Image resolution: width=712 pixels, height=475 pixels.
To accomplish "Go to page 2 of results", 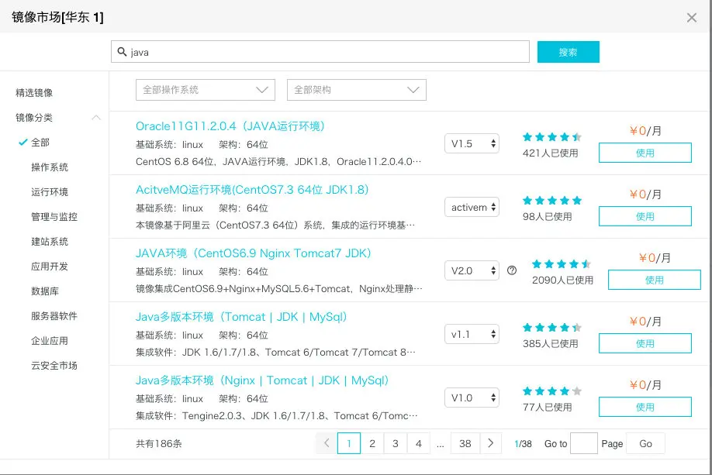I will tap(372, 443).
